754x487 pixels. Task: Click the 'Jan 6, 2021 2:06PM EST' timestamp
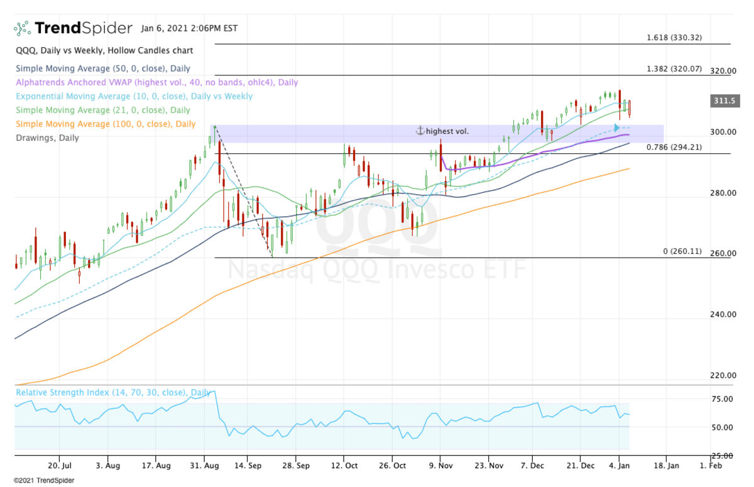[x=189, y=28]
